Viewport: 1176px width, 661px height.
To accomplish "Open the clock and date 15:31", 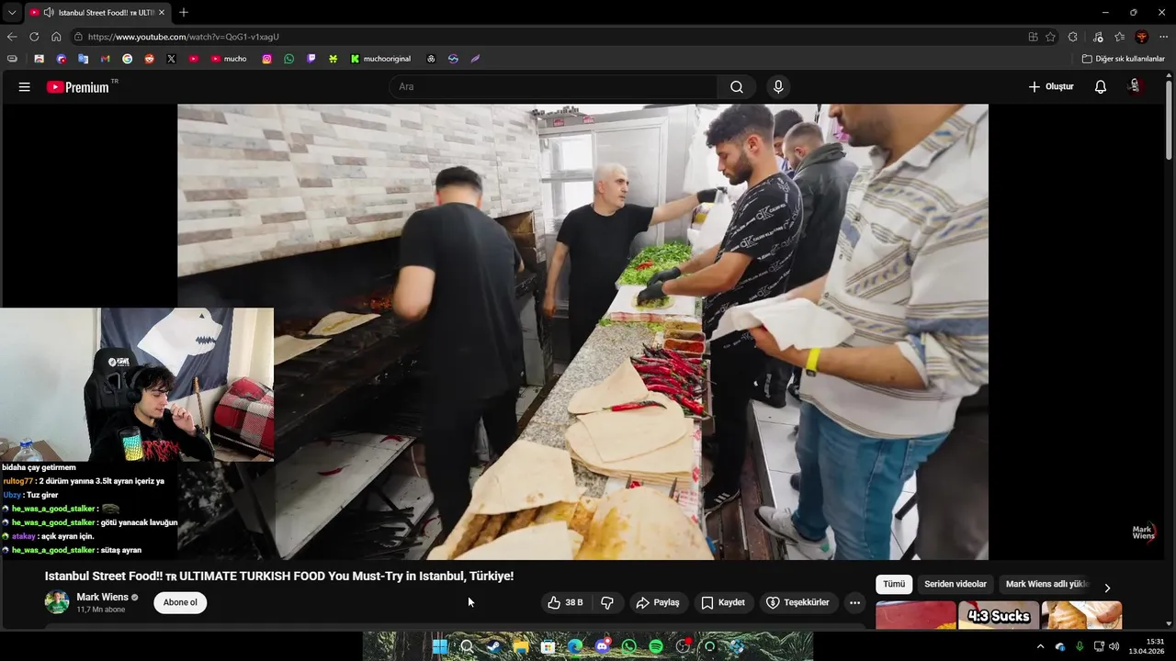I will click(x=1148, y=646).
